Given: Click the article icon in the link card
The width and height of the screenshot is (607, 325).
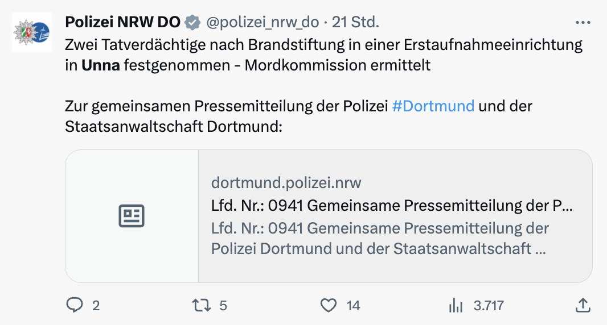Looking at the screenshot, I should [132, 216].
